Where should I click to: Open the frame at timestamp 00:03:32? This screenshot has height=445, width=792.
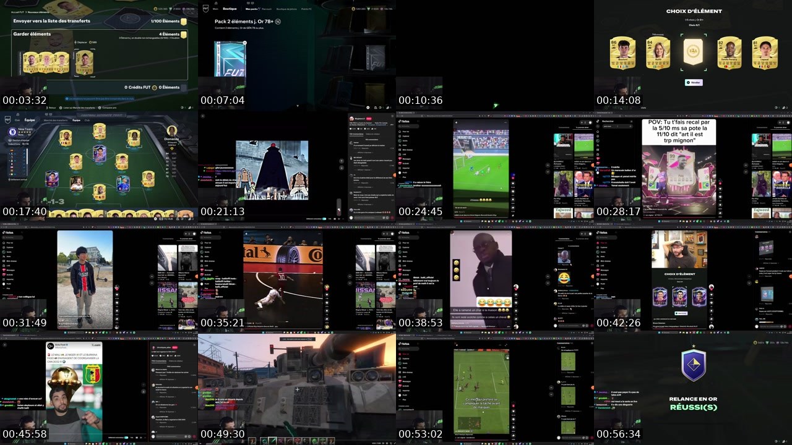(x=99, y=56)
